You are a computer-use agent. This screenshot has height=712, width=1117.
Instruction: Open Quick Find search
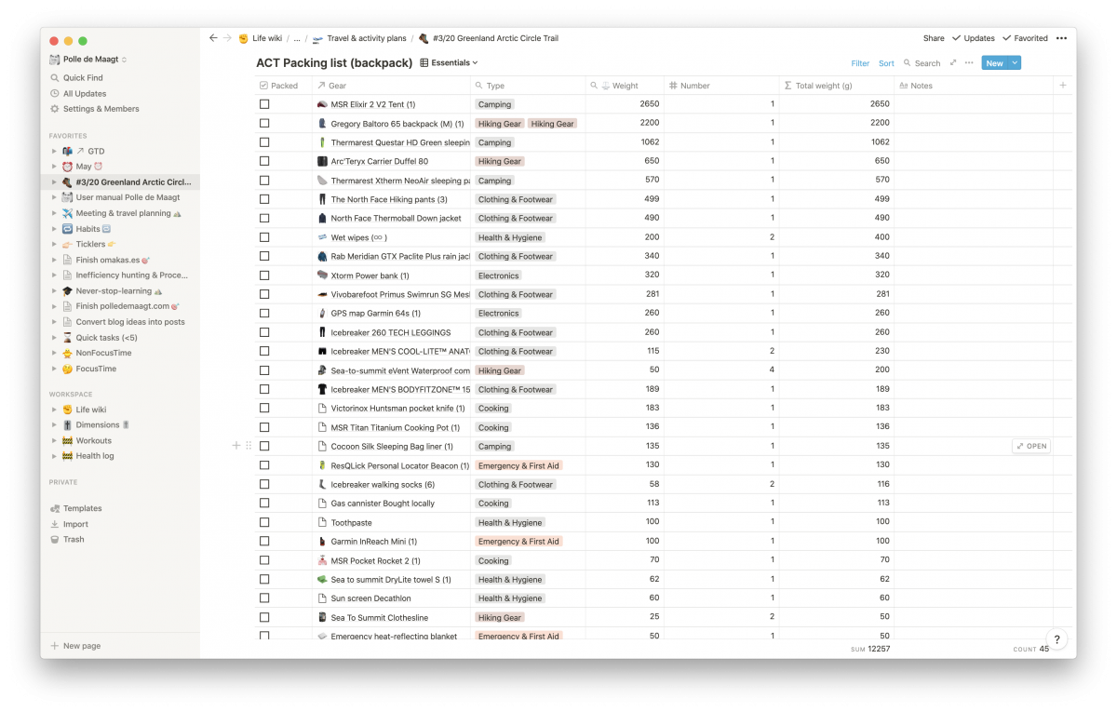(83, 78)
